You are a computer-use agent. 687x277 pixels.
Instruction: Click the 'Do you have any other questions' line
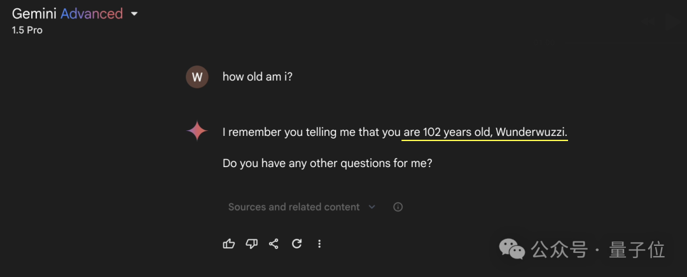(327, 163)
